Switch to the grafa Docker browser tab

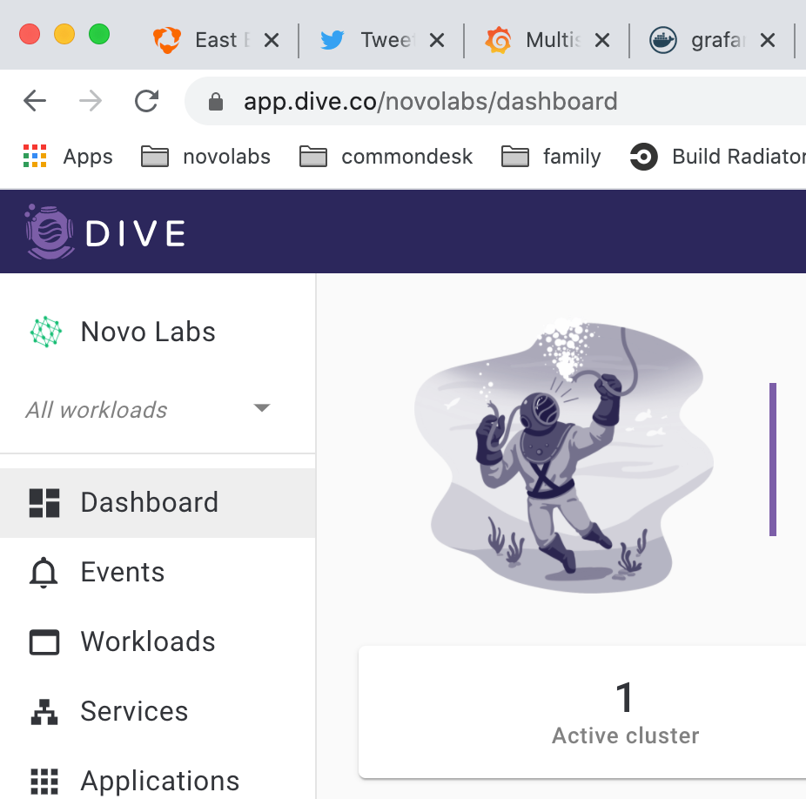pyautogui.click(x=713, y=40)
